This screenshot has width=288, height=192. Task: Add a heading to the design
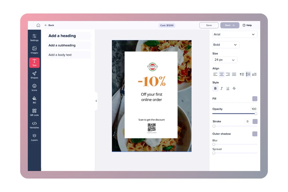(x=69, y=36)
